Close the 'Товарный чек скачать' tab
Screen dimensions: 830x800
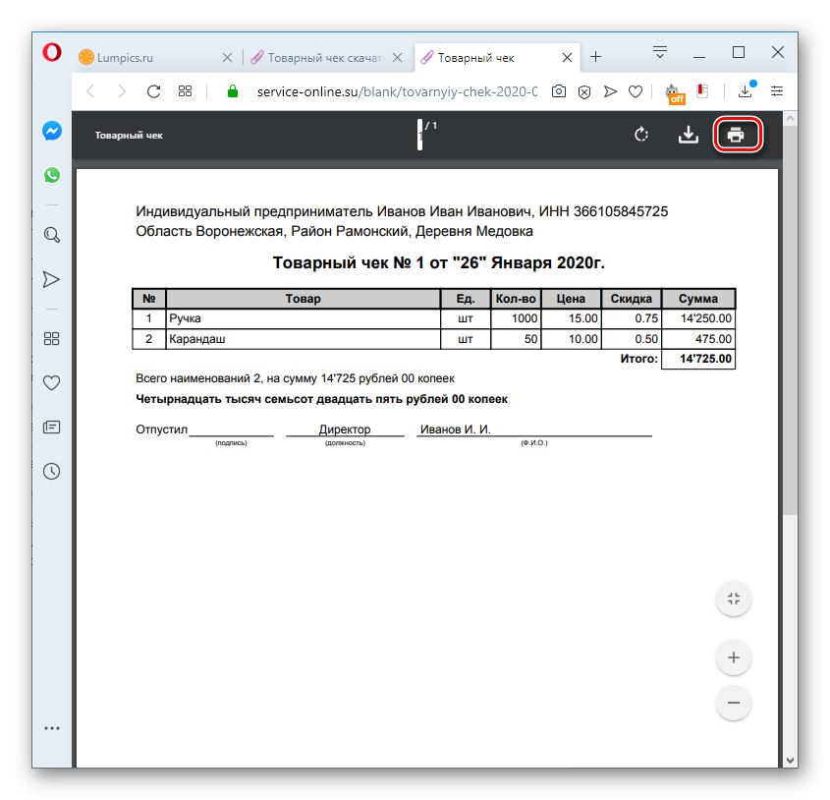397,58
